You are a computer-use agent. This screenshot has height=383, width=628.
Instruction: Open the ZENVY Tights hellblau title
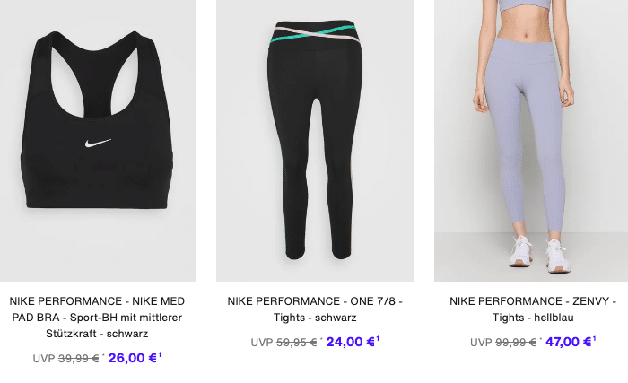coord(533,309)
